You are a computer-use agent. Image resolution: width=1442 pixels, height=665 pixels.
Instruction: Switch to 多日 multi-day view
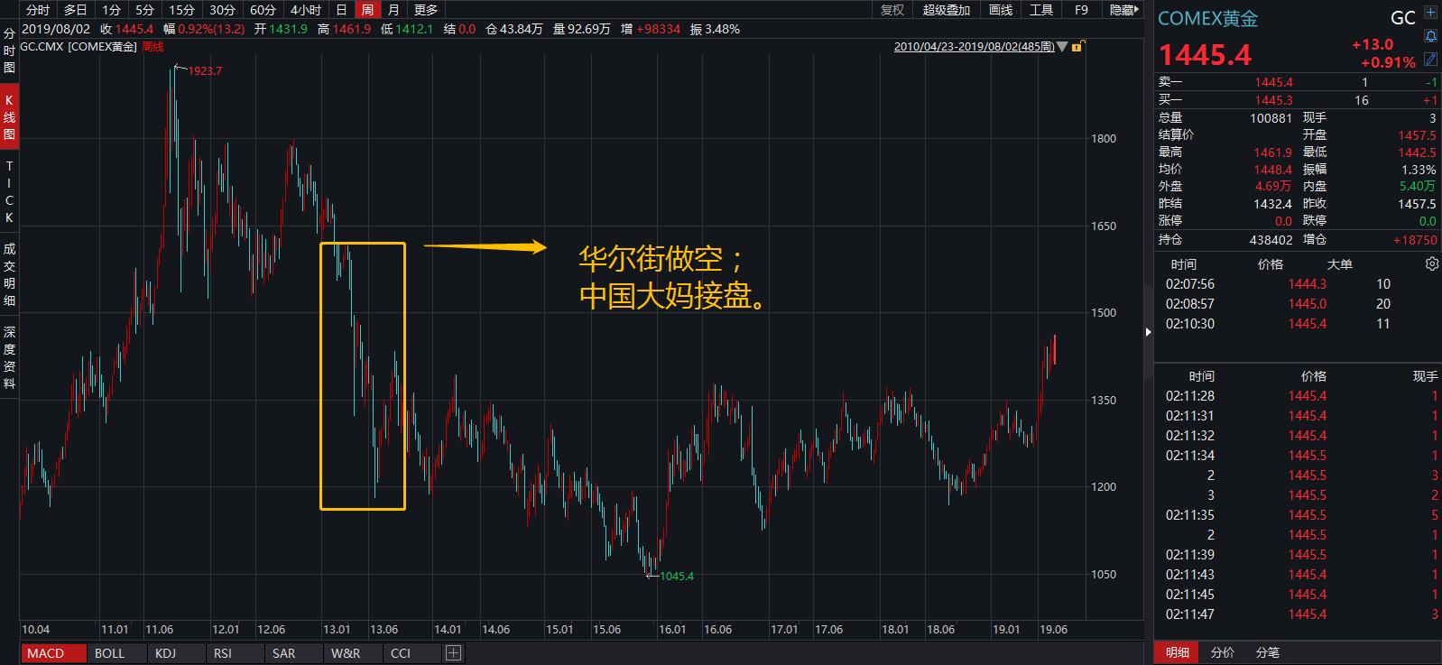point(76,10)
